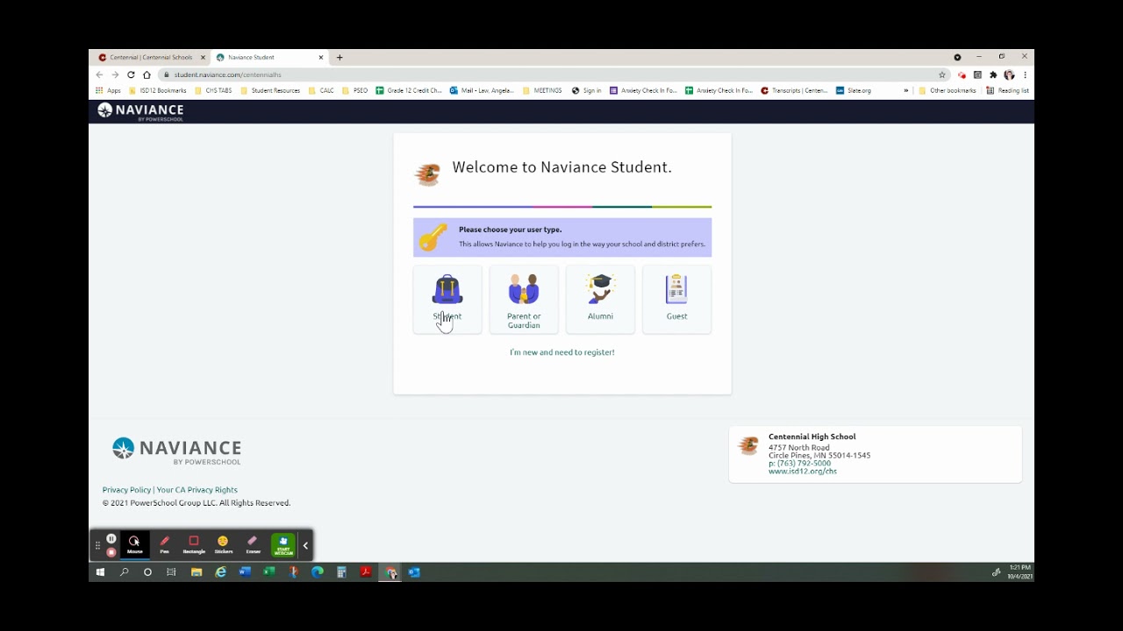
Task: Open the CHS TABS bookmark folder
Action: 213,90
